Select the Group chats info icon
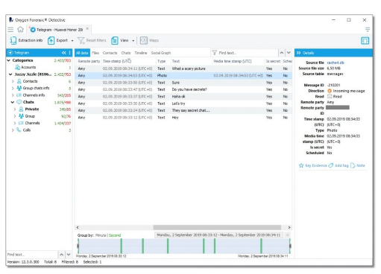Screen dimensions: 381x274 (x=19, y=88)
